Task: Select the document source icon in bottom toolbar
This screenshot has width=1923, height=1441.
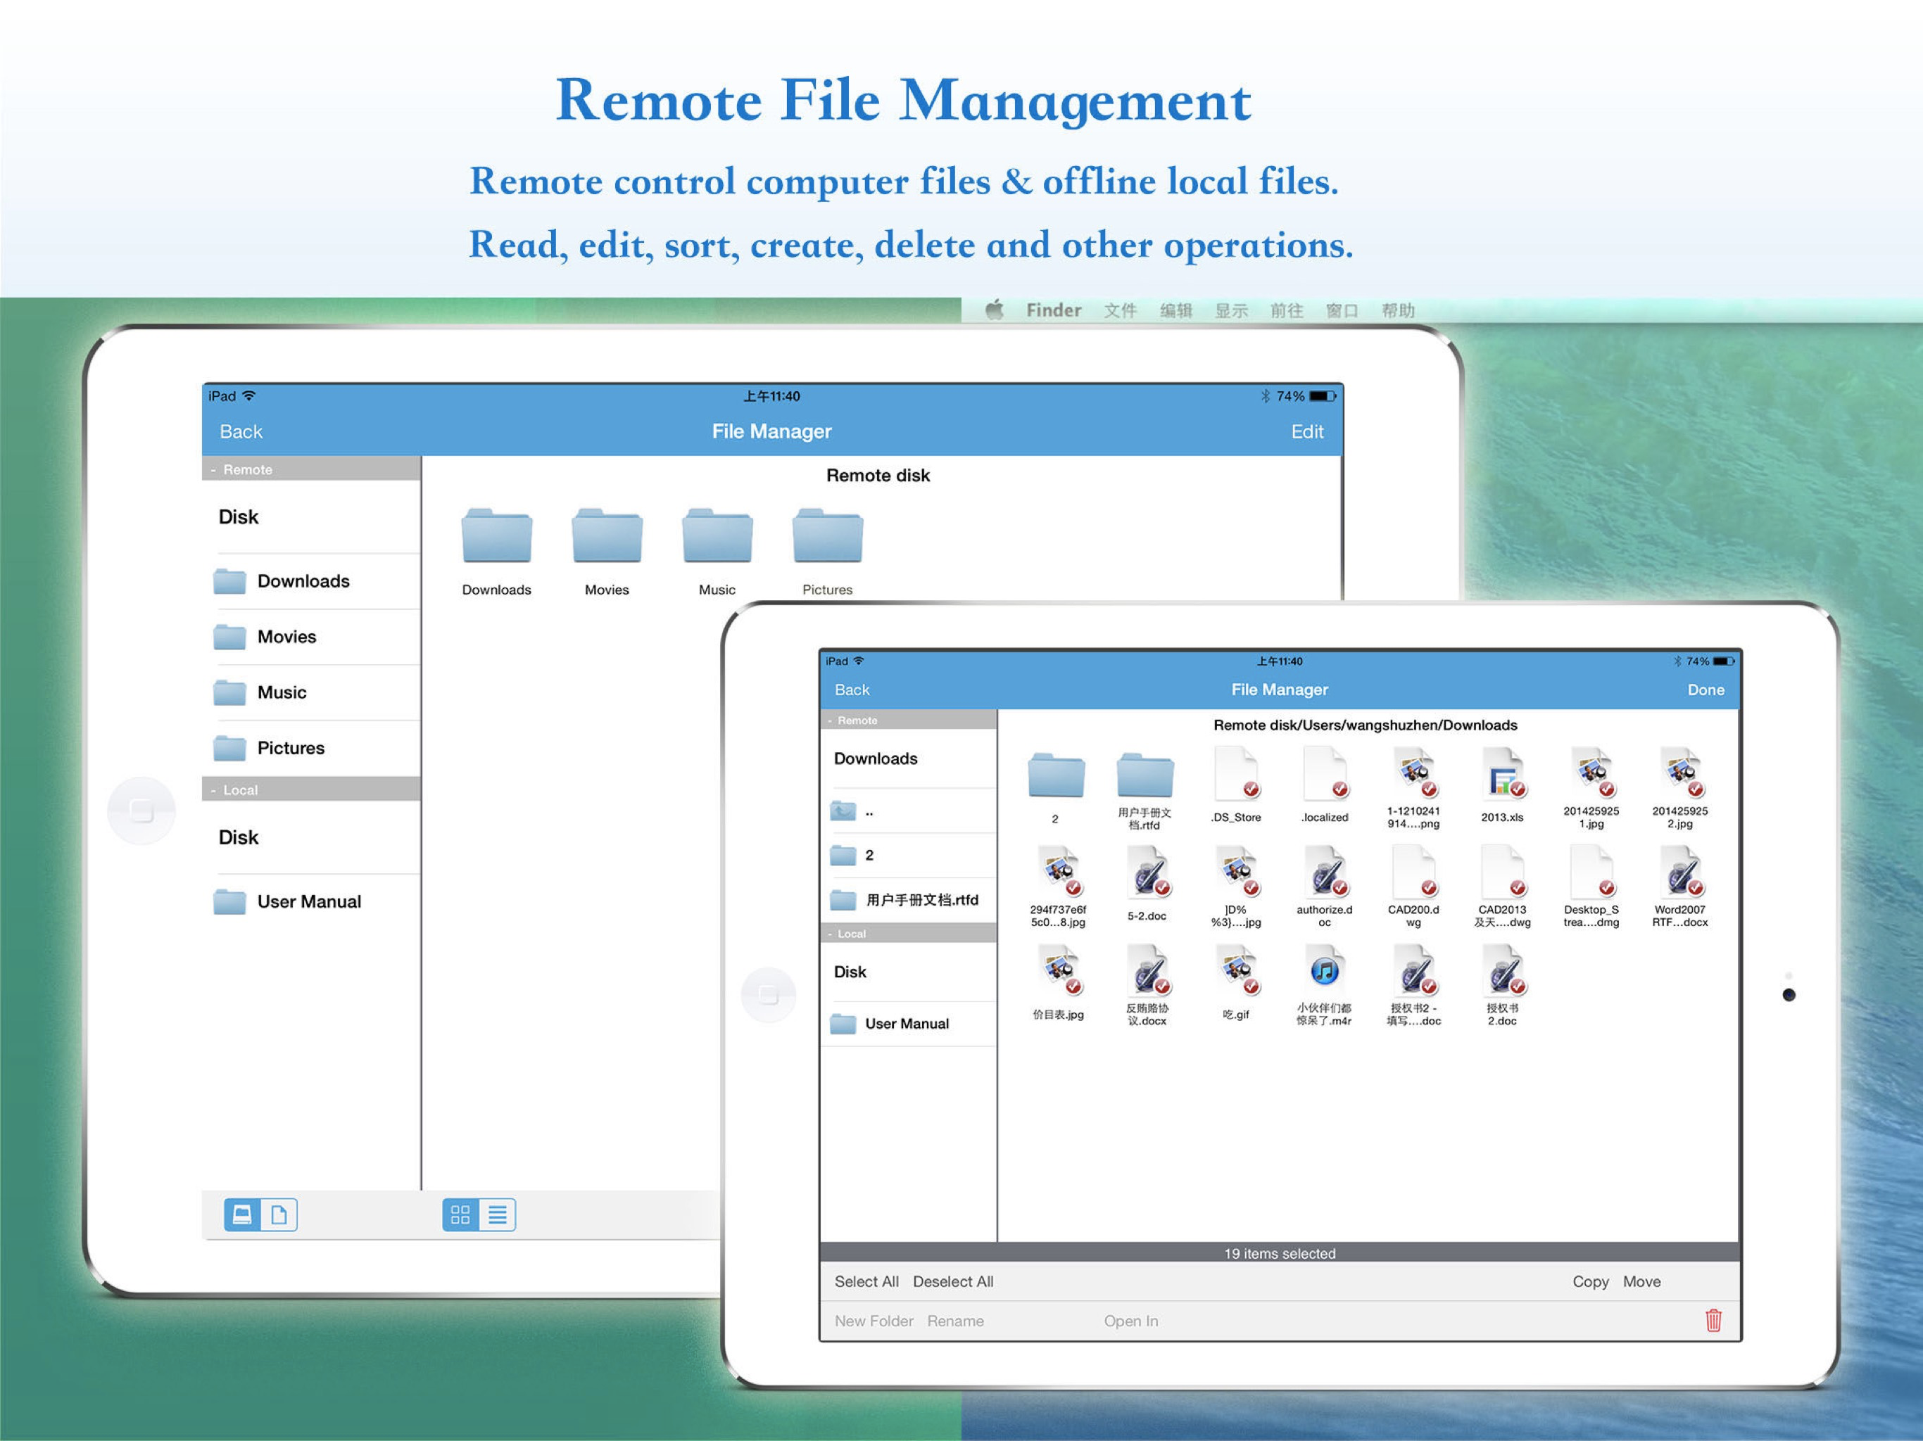Action: tap(279, 1214)
